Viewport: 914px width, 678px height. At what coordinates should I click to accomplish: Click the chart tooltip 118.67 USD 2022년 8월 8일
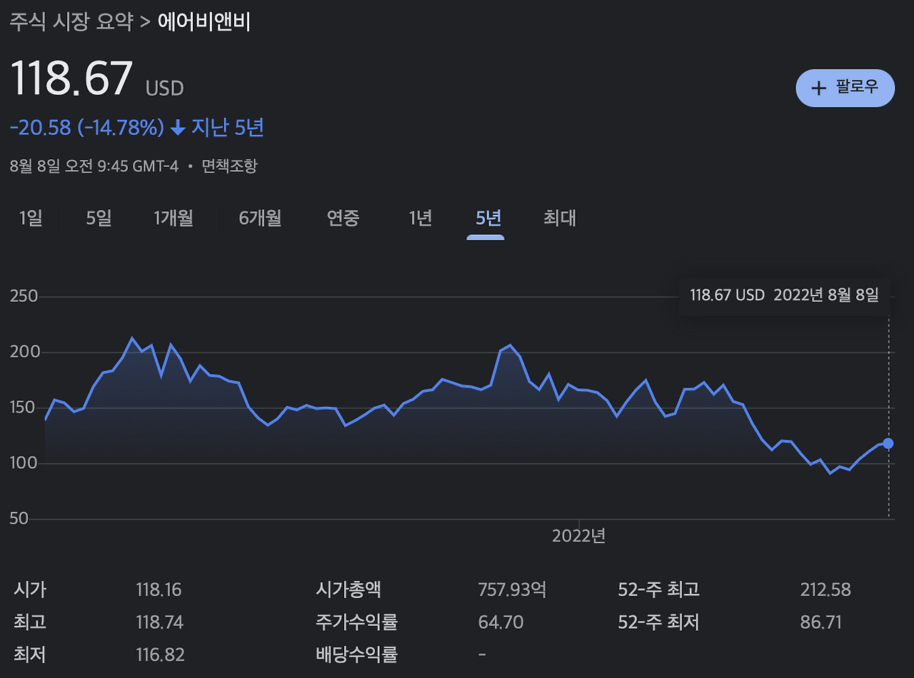[784, 295]
